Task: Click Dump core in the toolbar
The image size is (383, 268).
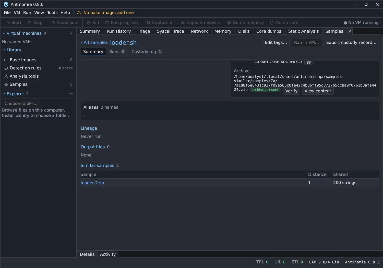Action: tap(284, 22)
